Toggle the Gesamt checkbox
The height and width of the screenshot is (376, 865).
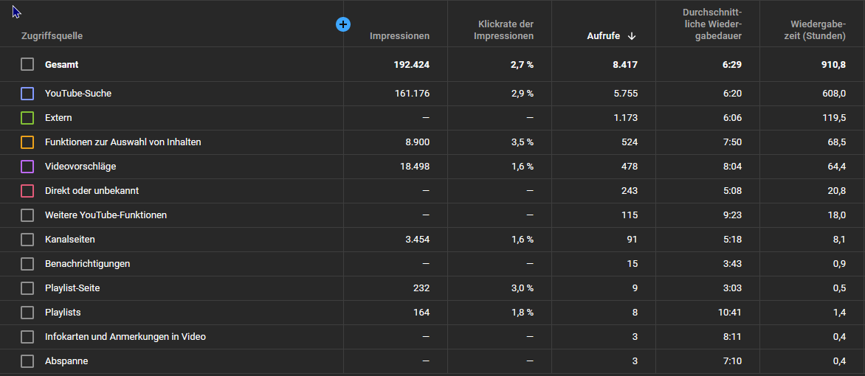[x=27, y=64]
